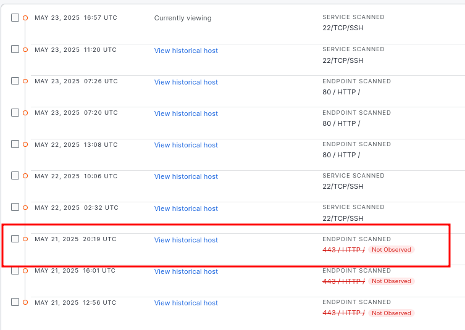
Task: Click Not Observed badge for May 21 12:56
Action: 391,313
